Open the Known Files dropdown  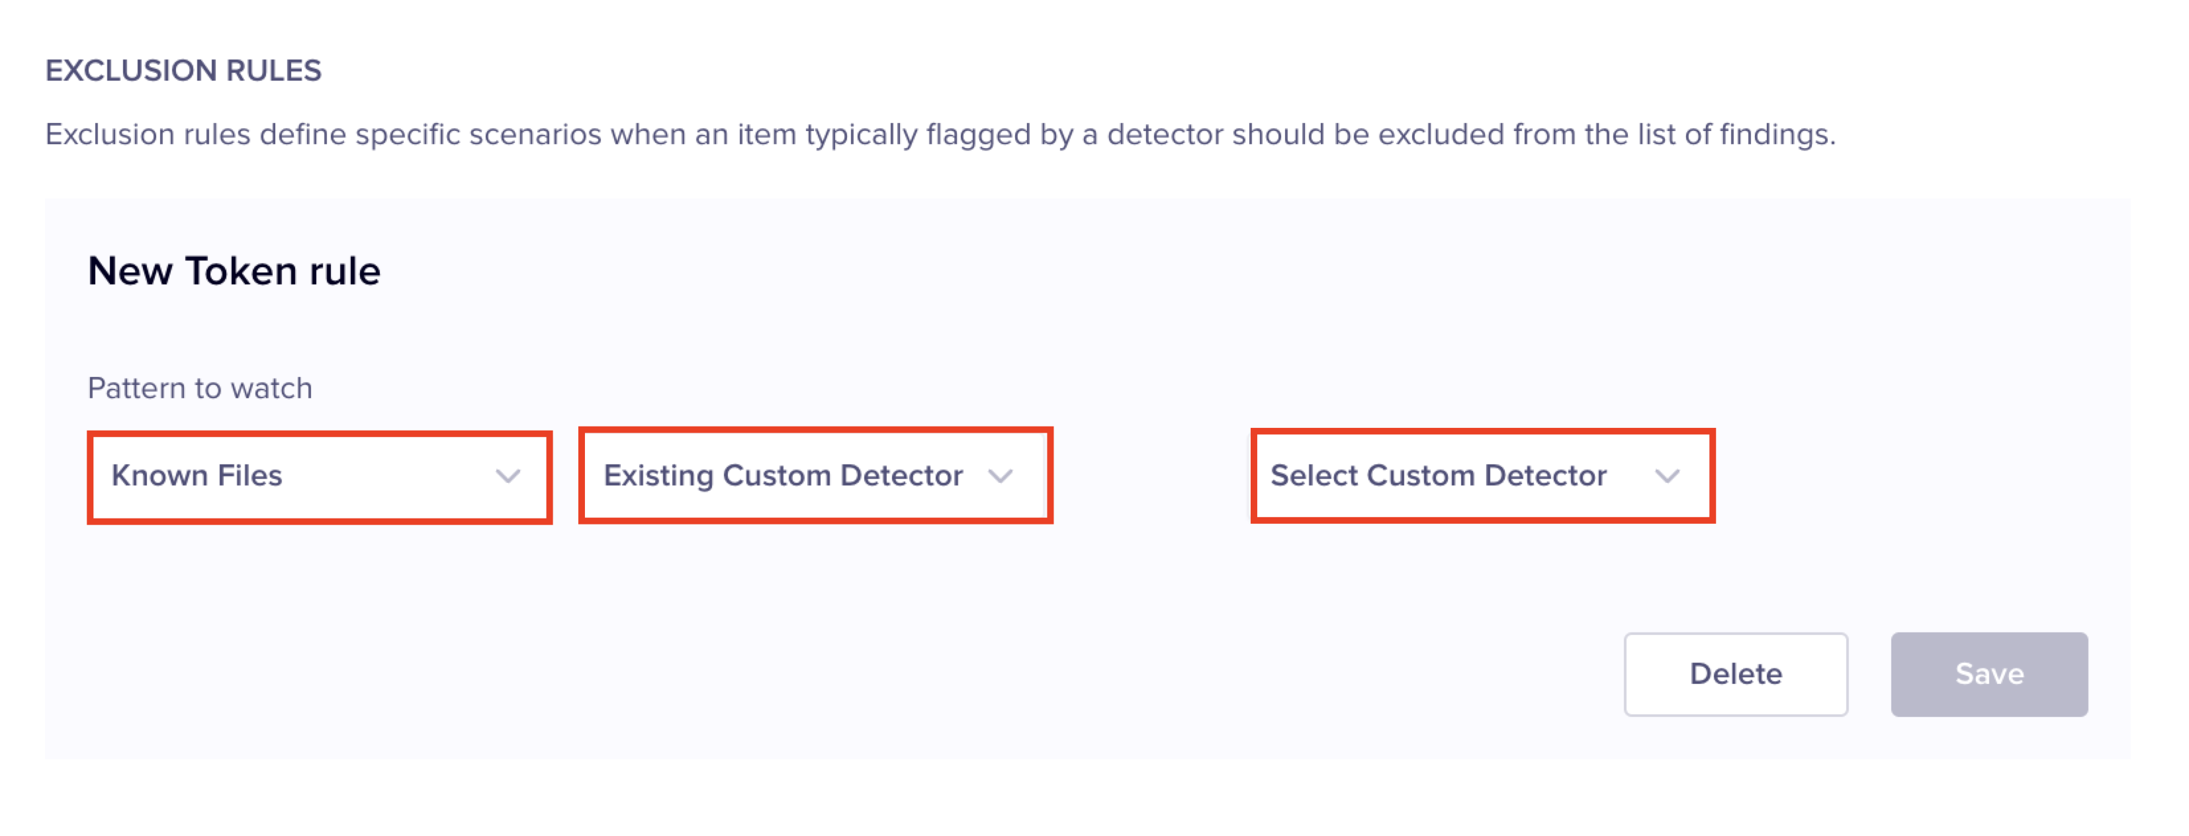click(319, 477)
